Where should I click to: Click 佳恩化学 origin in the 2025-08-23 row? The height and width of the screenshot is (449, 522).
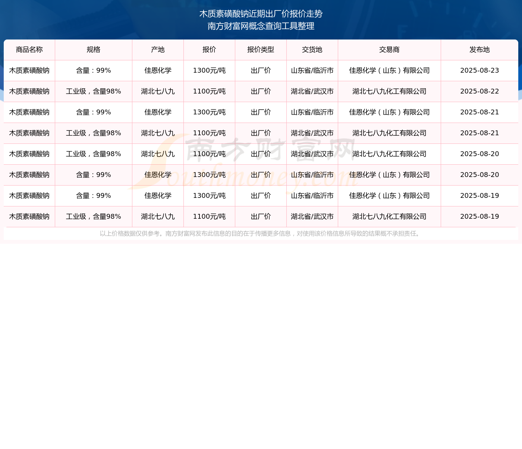pos(158,71)
